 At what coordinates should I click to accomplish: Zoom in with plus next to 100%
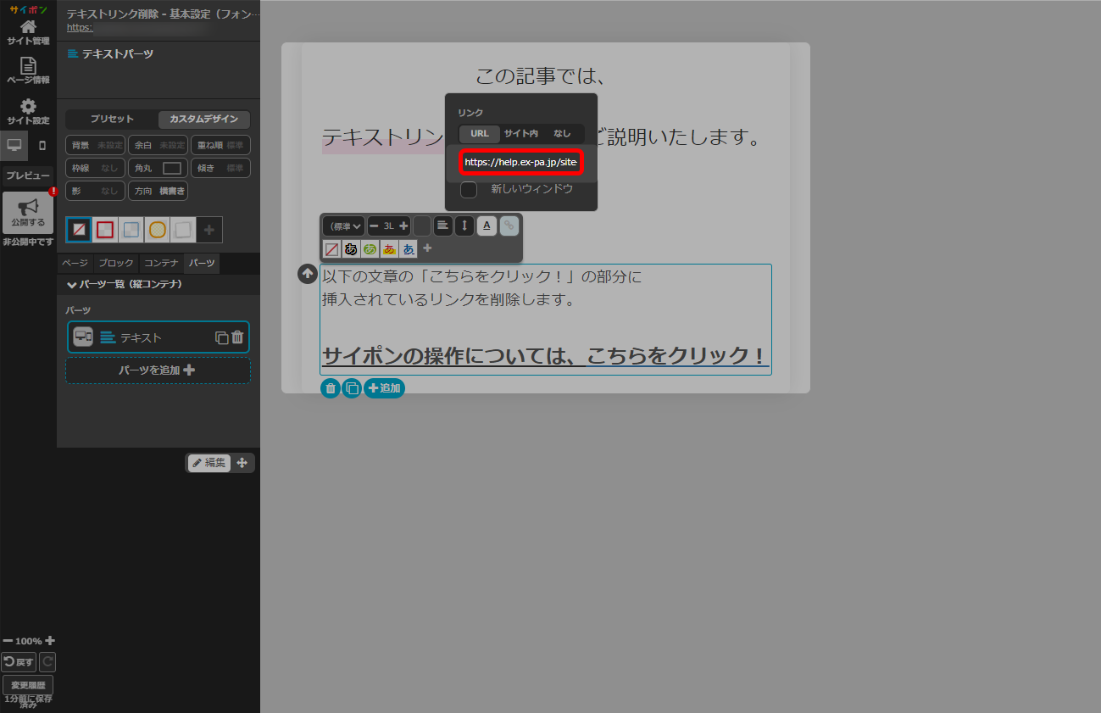tap(50, 641)
